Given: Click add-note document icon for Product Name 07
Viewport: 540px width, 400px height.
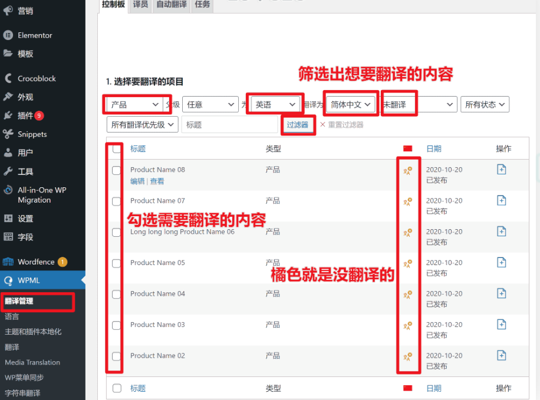Looking at the screenshot, I should (x=502, y=200).
